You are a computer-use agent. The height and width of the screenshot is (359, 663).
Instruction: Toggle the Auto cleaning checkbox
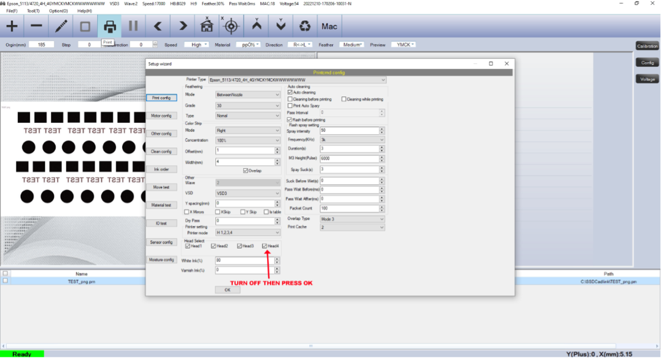tap(290, 92)
